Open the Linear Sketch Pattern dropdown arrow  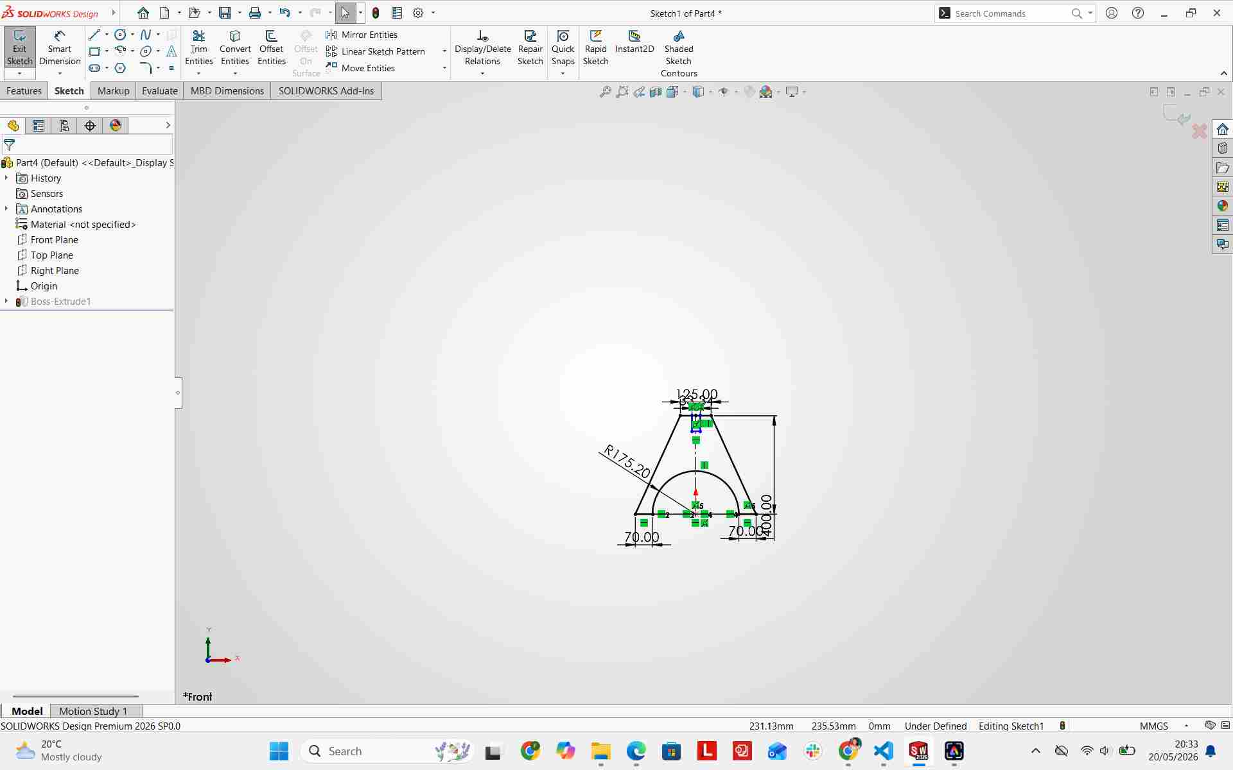(444, 51)
